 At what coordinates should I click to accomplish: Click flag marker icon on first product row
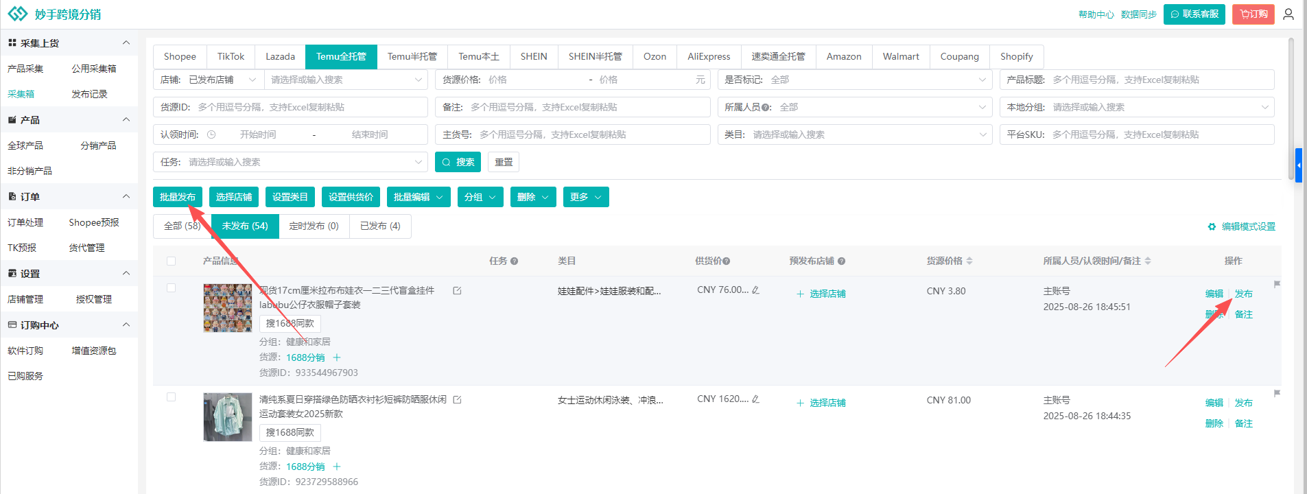(1277, 284)
